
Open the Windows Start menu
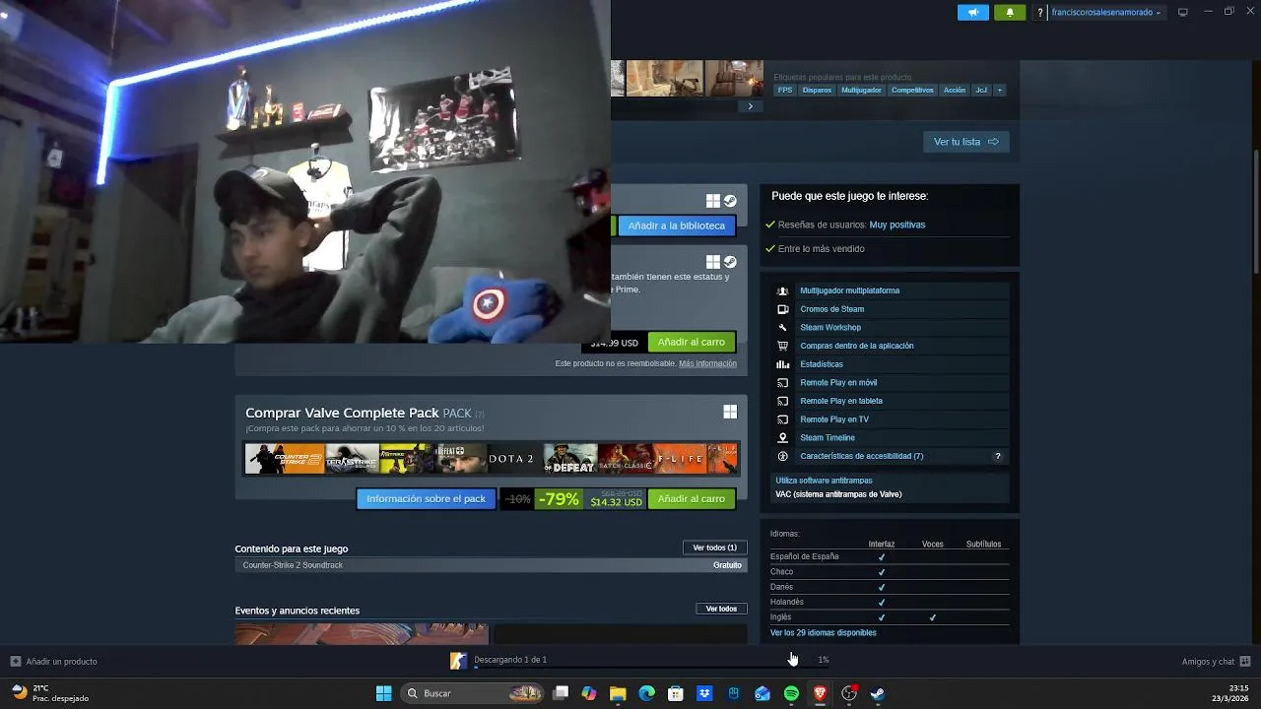tap(384, 693)
